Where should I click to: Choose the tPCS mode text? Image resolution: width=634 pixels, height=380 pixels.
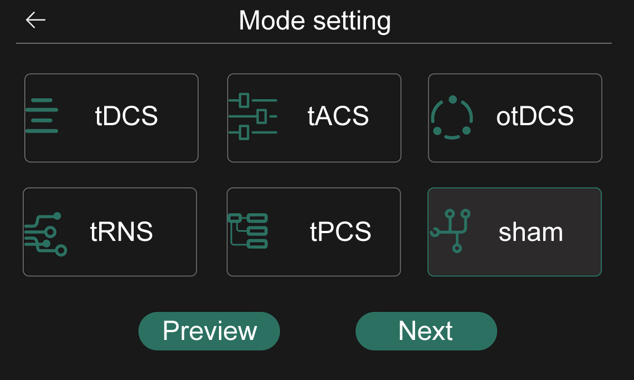340,231
